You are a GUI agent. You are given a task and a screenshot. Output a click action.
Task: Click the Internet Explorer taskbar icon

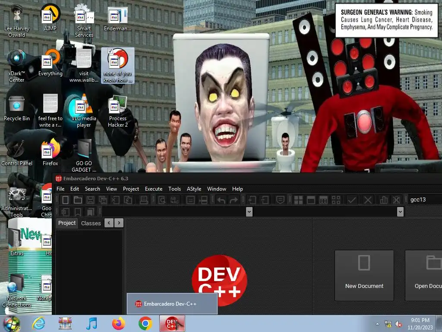(38, 323)
